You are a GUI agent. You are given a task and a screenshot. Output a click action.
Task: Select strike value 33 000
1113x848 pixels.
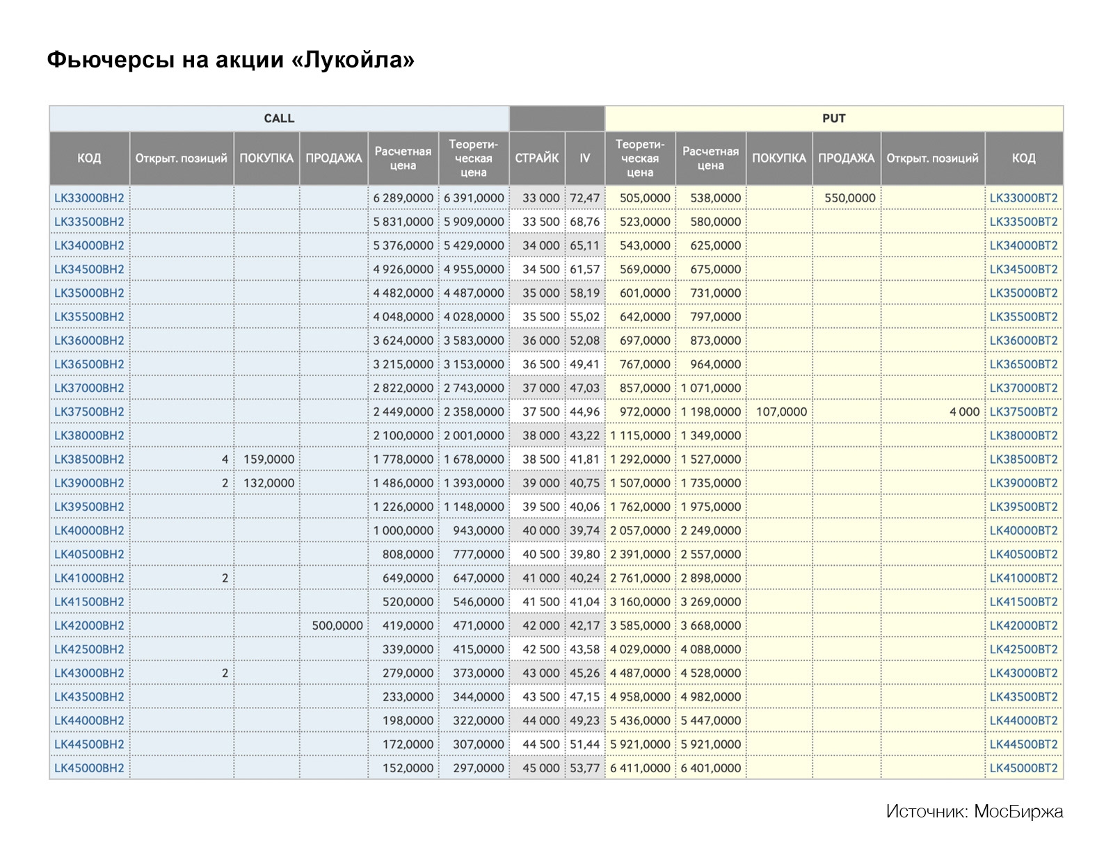(541, 198)
